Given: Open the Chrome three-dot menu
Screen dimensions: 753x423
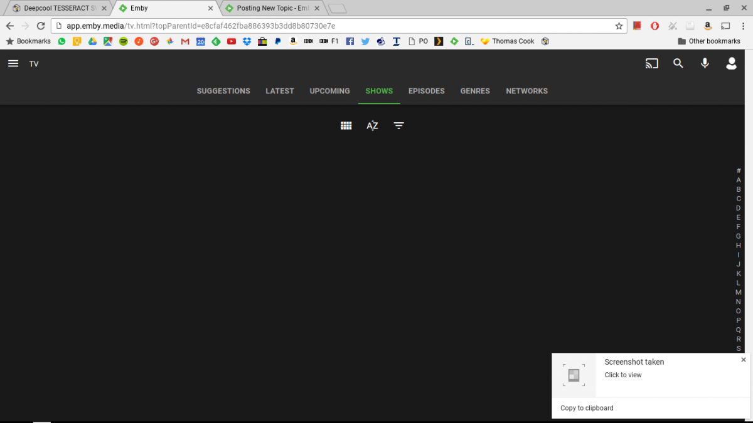Looking at the screenshot, I should click(743, 26).
